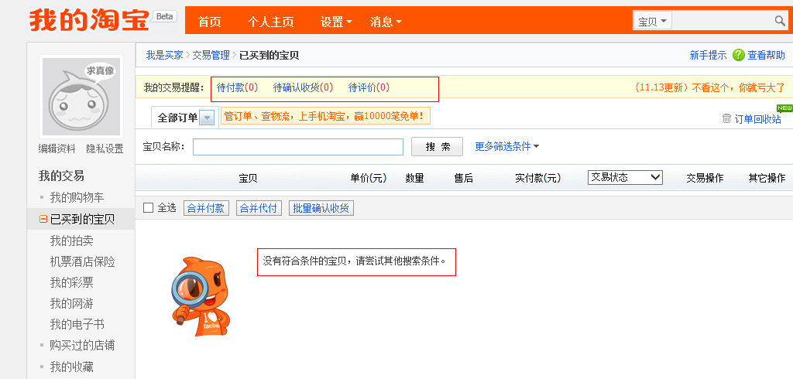
Task: Click 隐私设置 under the avatar
Action: (x=105, y=149)
